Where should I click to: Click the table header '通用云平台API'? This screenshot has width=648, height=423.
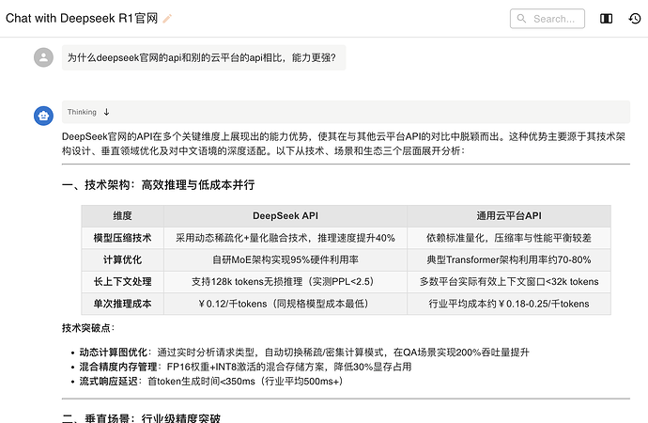tap(509, 216)
